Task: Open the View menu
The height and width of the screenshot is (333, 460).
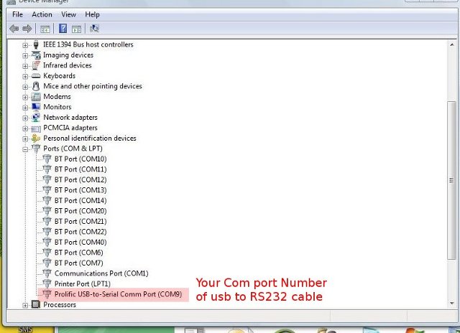Action: click(x=68, y=14)
